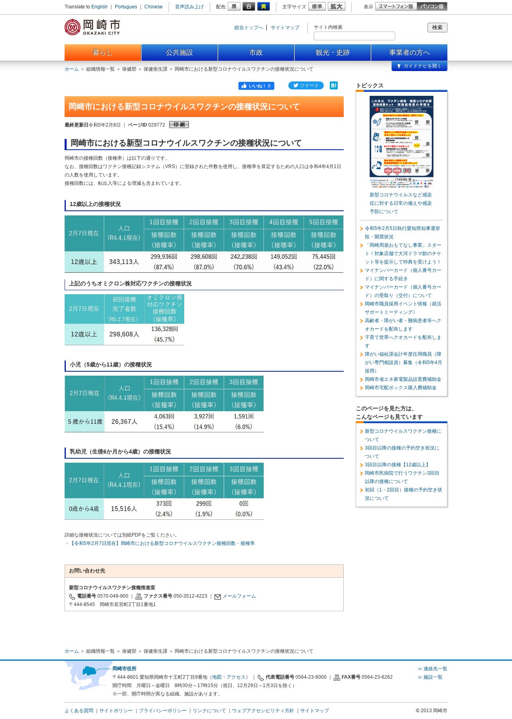The width and height of the screenshot is (512, 719).
Task: Click the 印刷 print button
Action: (179, 125)
